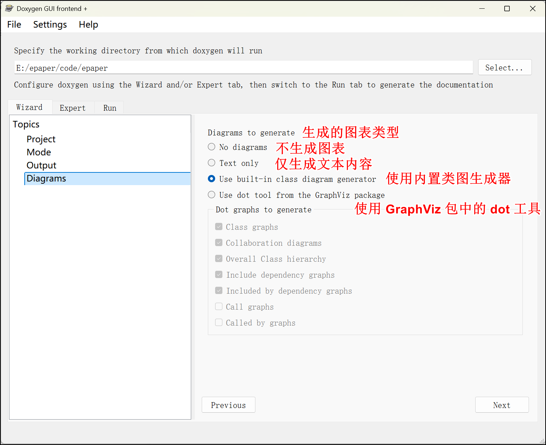Screen dimensions: 546x445
Task: Select the Output topic in the sidebar
Action: (x=41, y=165)
